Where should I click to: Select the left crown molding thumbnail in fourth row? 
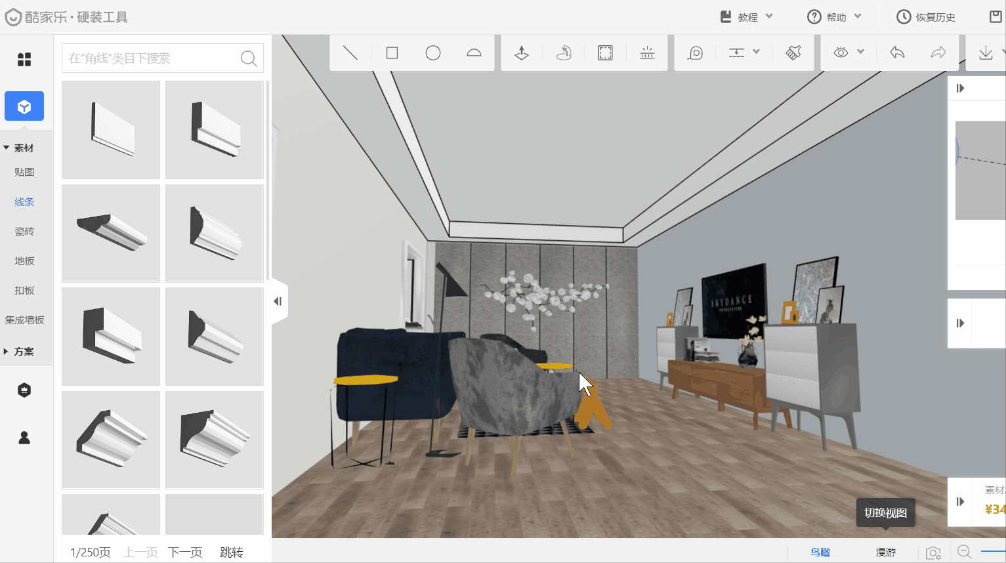click(x=111, y=440)
